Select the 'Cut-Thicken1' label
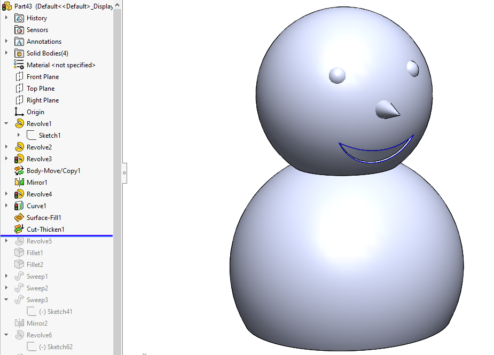This screenshot has height=355, width=494. pos(45,230)
